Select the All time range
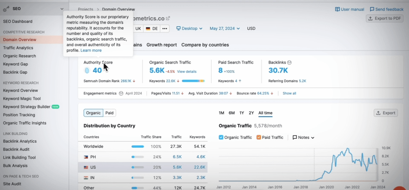Screen dimensions: 409x190 click(x=265, y=113)
